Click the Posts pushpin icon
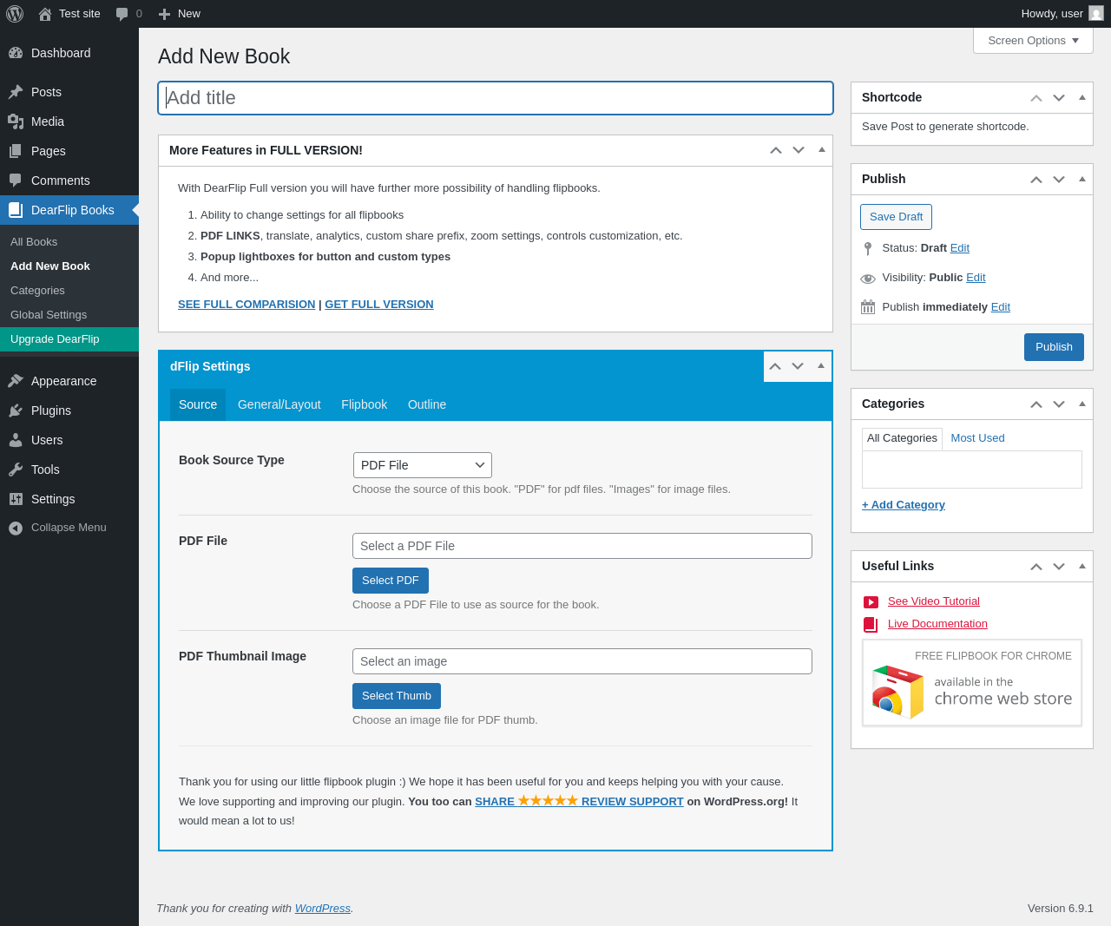The width and height of the screenshot is (1111, 926). click(16, 92)
